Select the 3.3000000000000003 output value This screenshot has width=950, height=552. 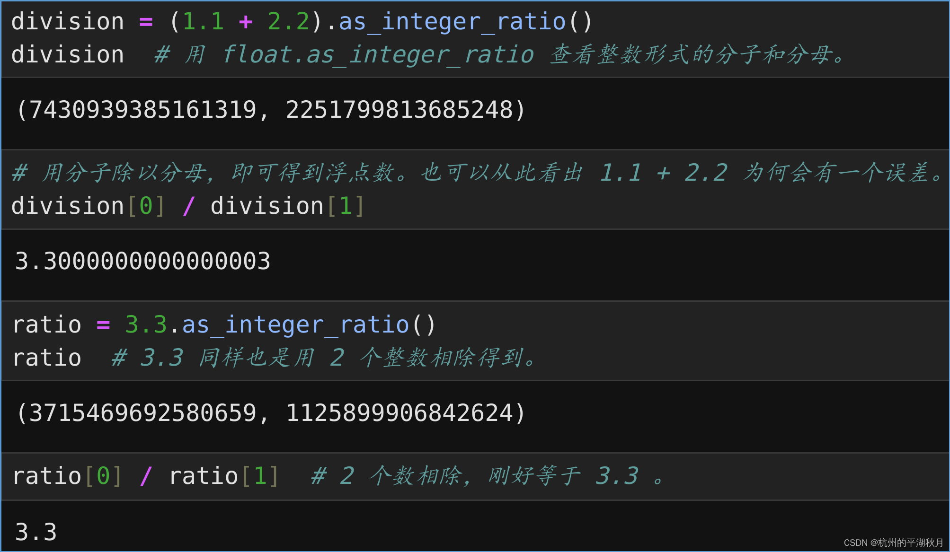click(142, 262)
